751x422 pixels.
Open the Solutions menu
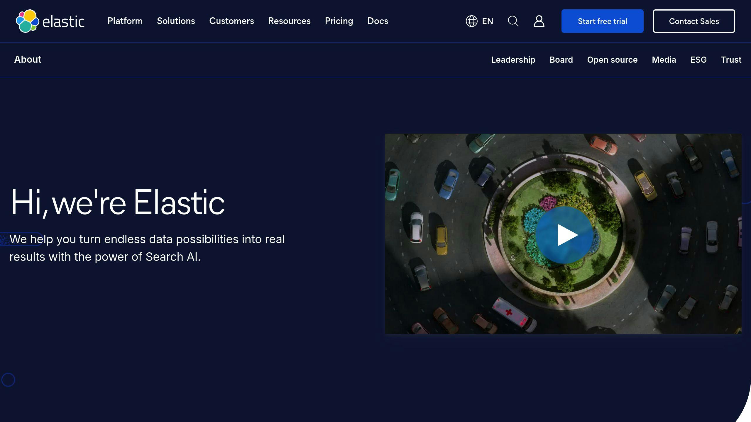pyautogui.click(x=176, y=21)
